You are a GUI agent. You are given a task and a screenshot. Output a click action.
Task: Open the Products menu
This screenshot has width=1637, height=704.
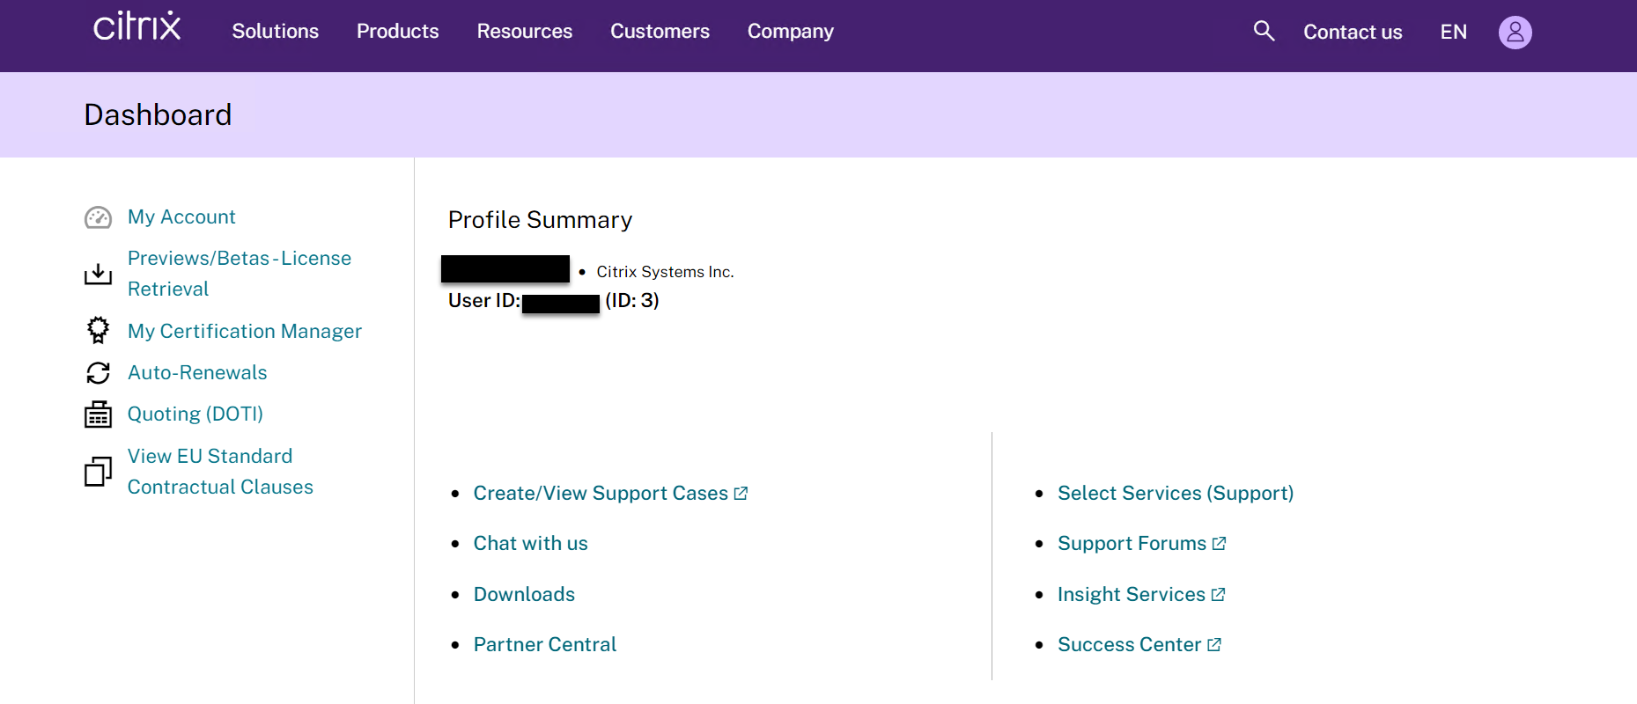(397, 32)
